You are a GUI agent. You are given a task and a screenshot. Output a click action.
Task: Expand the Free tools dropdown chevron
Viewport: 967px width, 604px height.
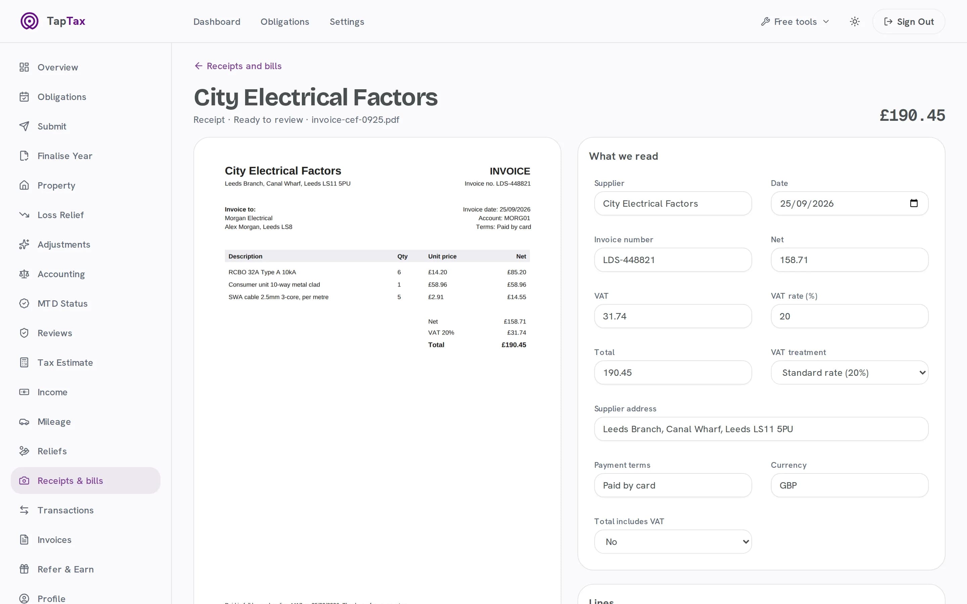point(826,21)
